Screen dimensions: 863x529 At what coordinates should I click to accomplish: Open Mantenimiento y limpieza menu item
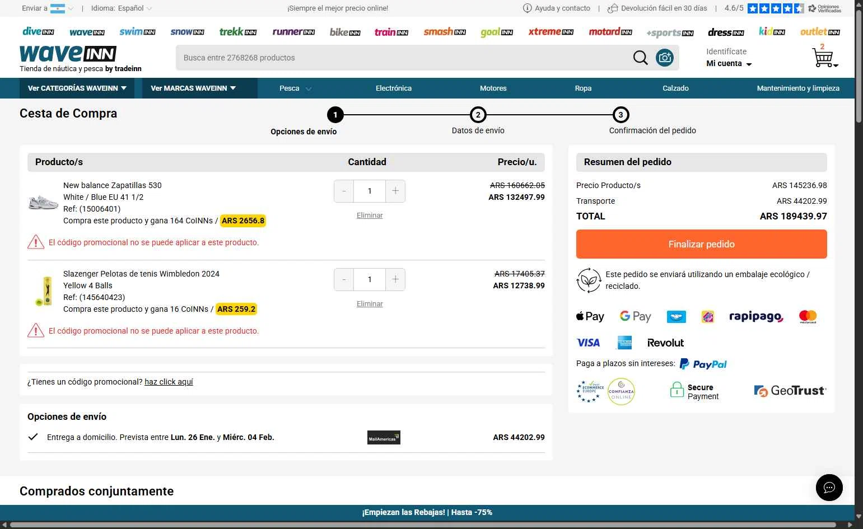(x=798, y=88)
